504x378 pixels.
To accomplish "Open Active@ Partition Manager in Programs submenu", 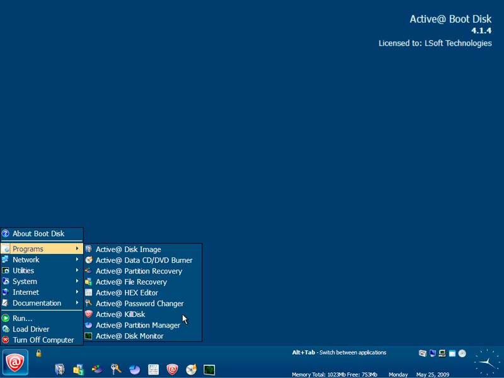I will [143, 325].
